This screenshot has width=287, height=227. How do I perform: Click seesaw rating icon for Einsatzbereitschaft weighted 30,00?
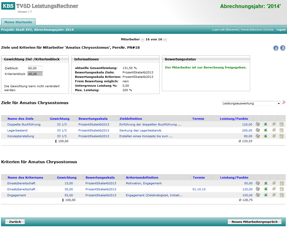click(x=266, y=189)
